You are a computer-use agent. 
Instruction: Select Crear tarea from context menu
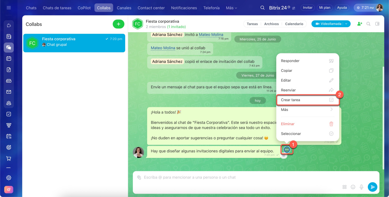(x=307, y=100)
